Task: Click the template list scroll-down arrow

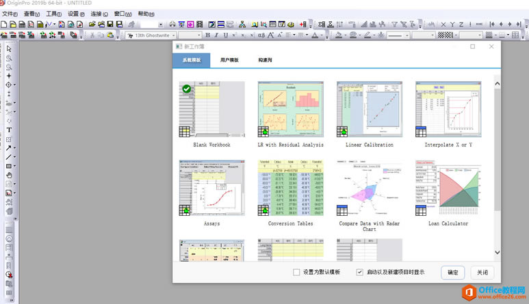Action: [498, 252]
